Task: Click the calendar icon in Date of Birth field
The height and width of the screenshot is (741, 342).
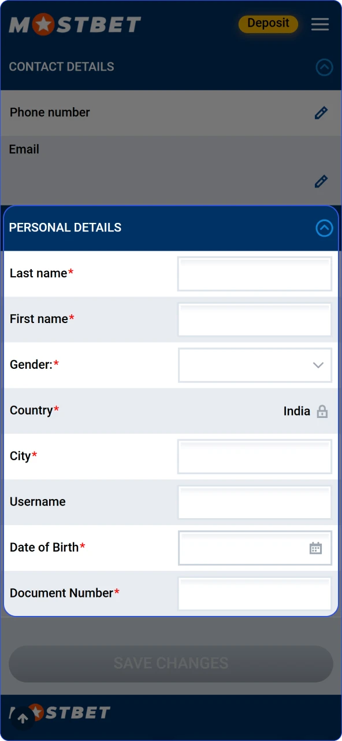Action: coord(315,548)
